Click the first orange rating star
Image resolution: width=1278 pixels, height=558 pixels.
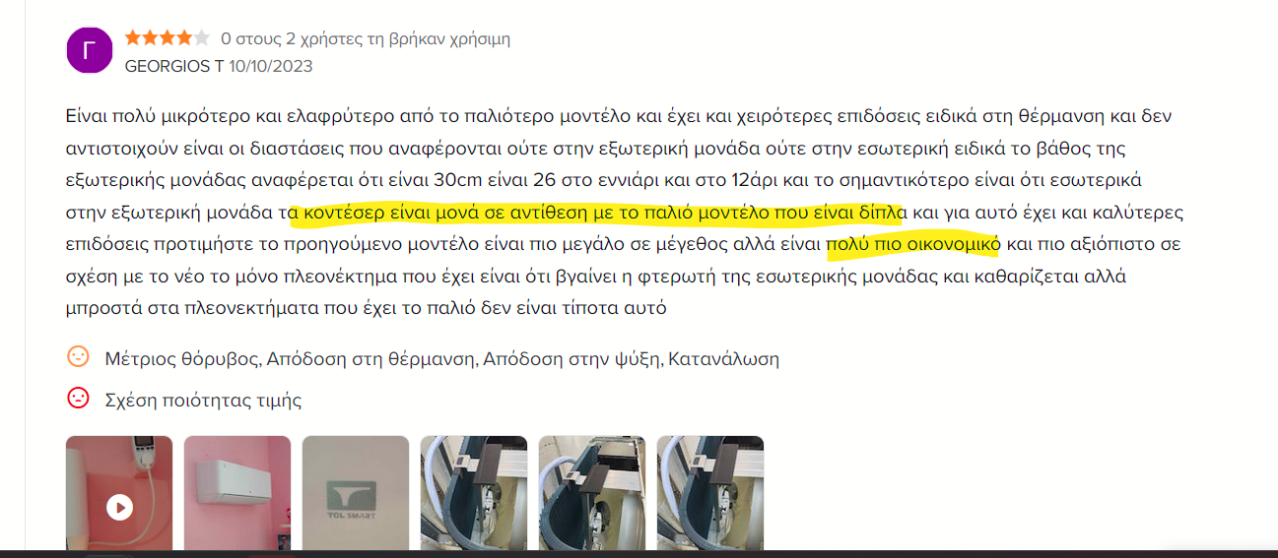click(133, 38)
